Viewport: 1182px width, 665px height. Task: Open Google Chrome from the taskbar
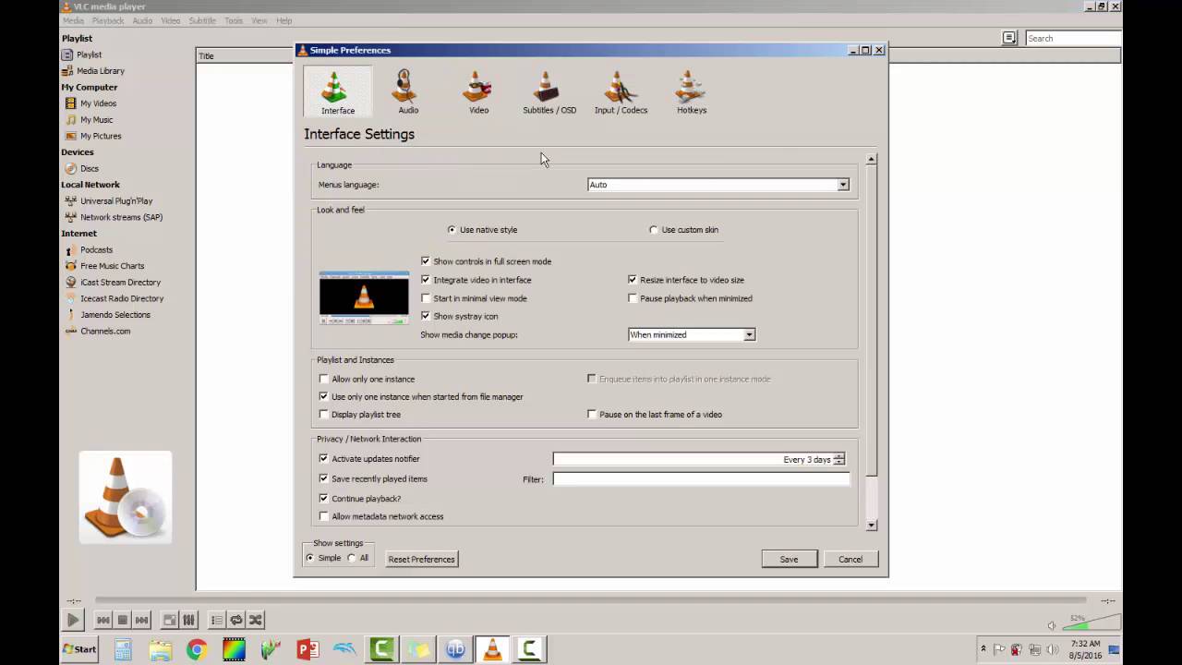pos(197,649)
